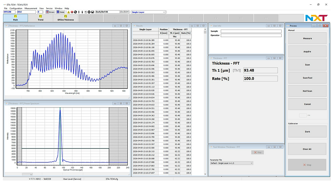The height and width of the screenshot is (183, 333).
Task: Maximize the User Info panel
Action: coord(275,26)
